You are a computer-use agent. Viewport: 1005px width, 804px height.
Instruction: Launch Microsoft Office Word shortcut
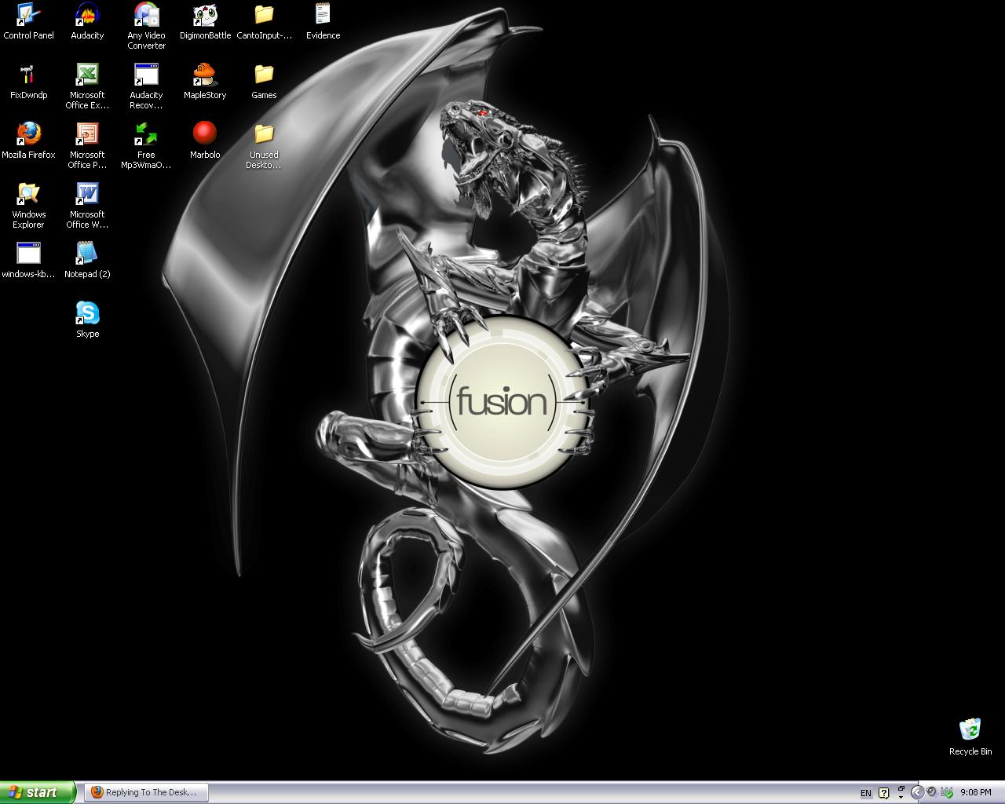[x=87, y=206]
